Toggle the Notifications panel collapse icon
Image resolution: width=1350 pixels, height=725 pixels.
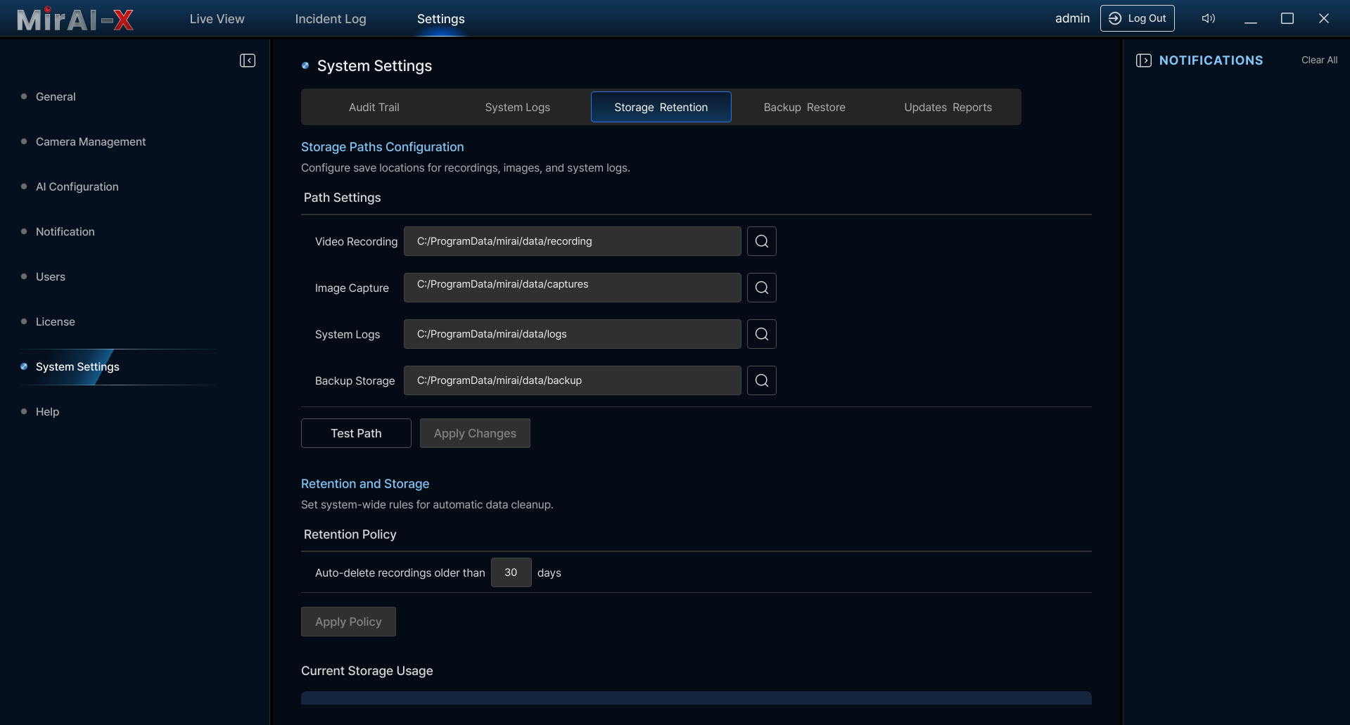tap(1144, 60)
